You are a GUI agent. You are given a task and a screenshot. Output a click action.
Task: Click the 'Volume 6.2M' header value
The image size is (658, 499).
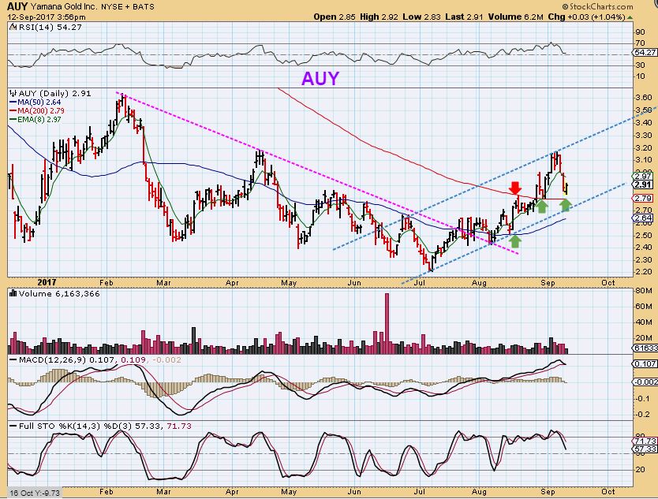(x=515, y=17)
